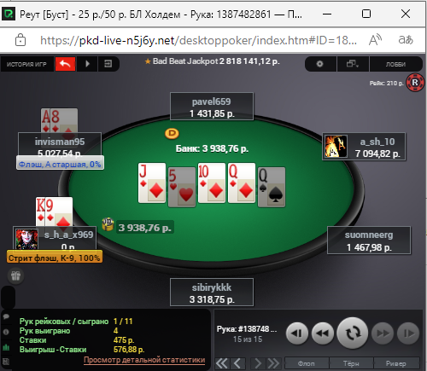Viewport: 427px width, 371px height.
Task: Click the play triangle beside История игр
Action: pos(87,64)
